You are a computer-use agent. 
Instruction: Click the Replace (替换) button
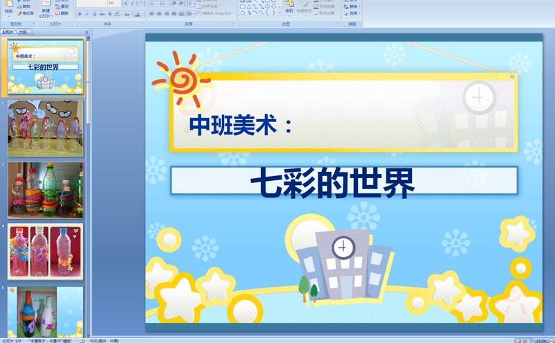click(x=352, y=6)
